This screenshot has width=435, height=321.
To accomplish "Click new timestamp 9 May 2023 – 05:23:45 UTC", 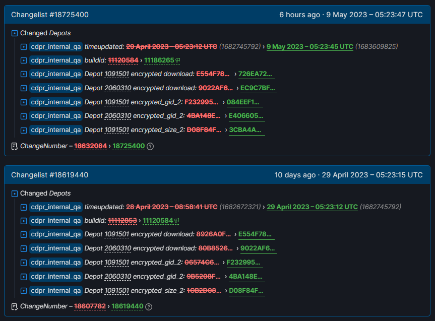I will [x=310, y=46].
